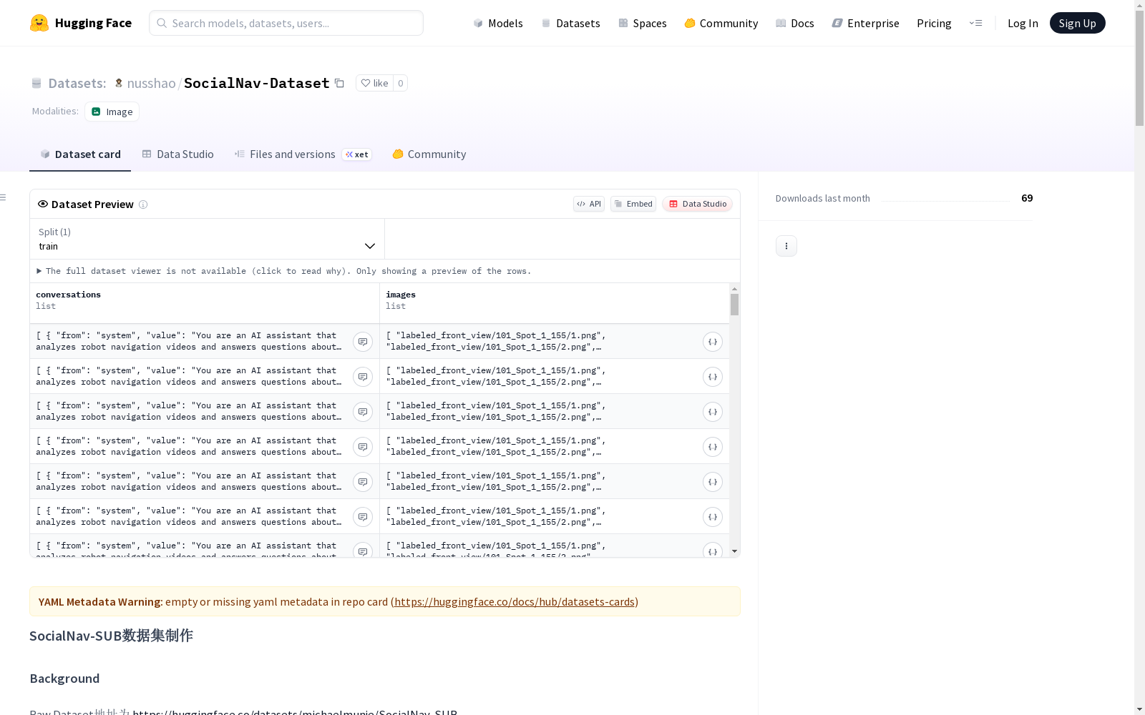Open the fifth row's conversation viewer icon
The image size is (1145, 715).
[363, 482]
